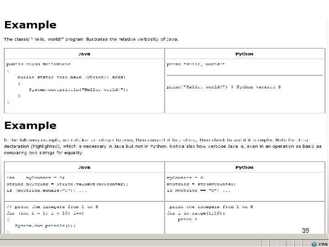Viewport: 329px width, 247px height.
Task: Click the Java System.out.println Hello world line
Action: (78, 90)
